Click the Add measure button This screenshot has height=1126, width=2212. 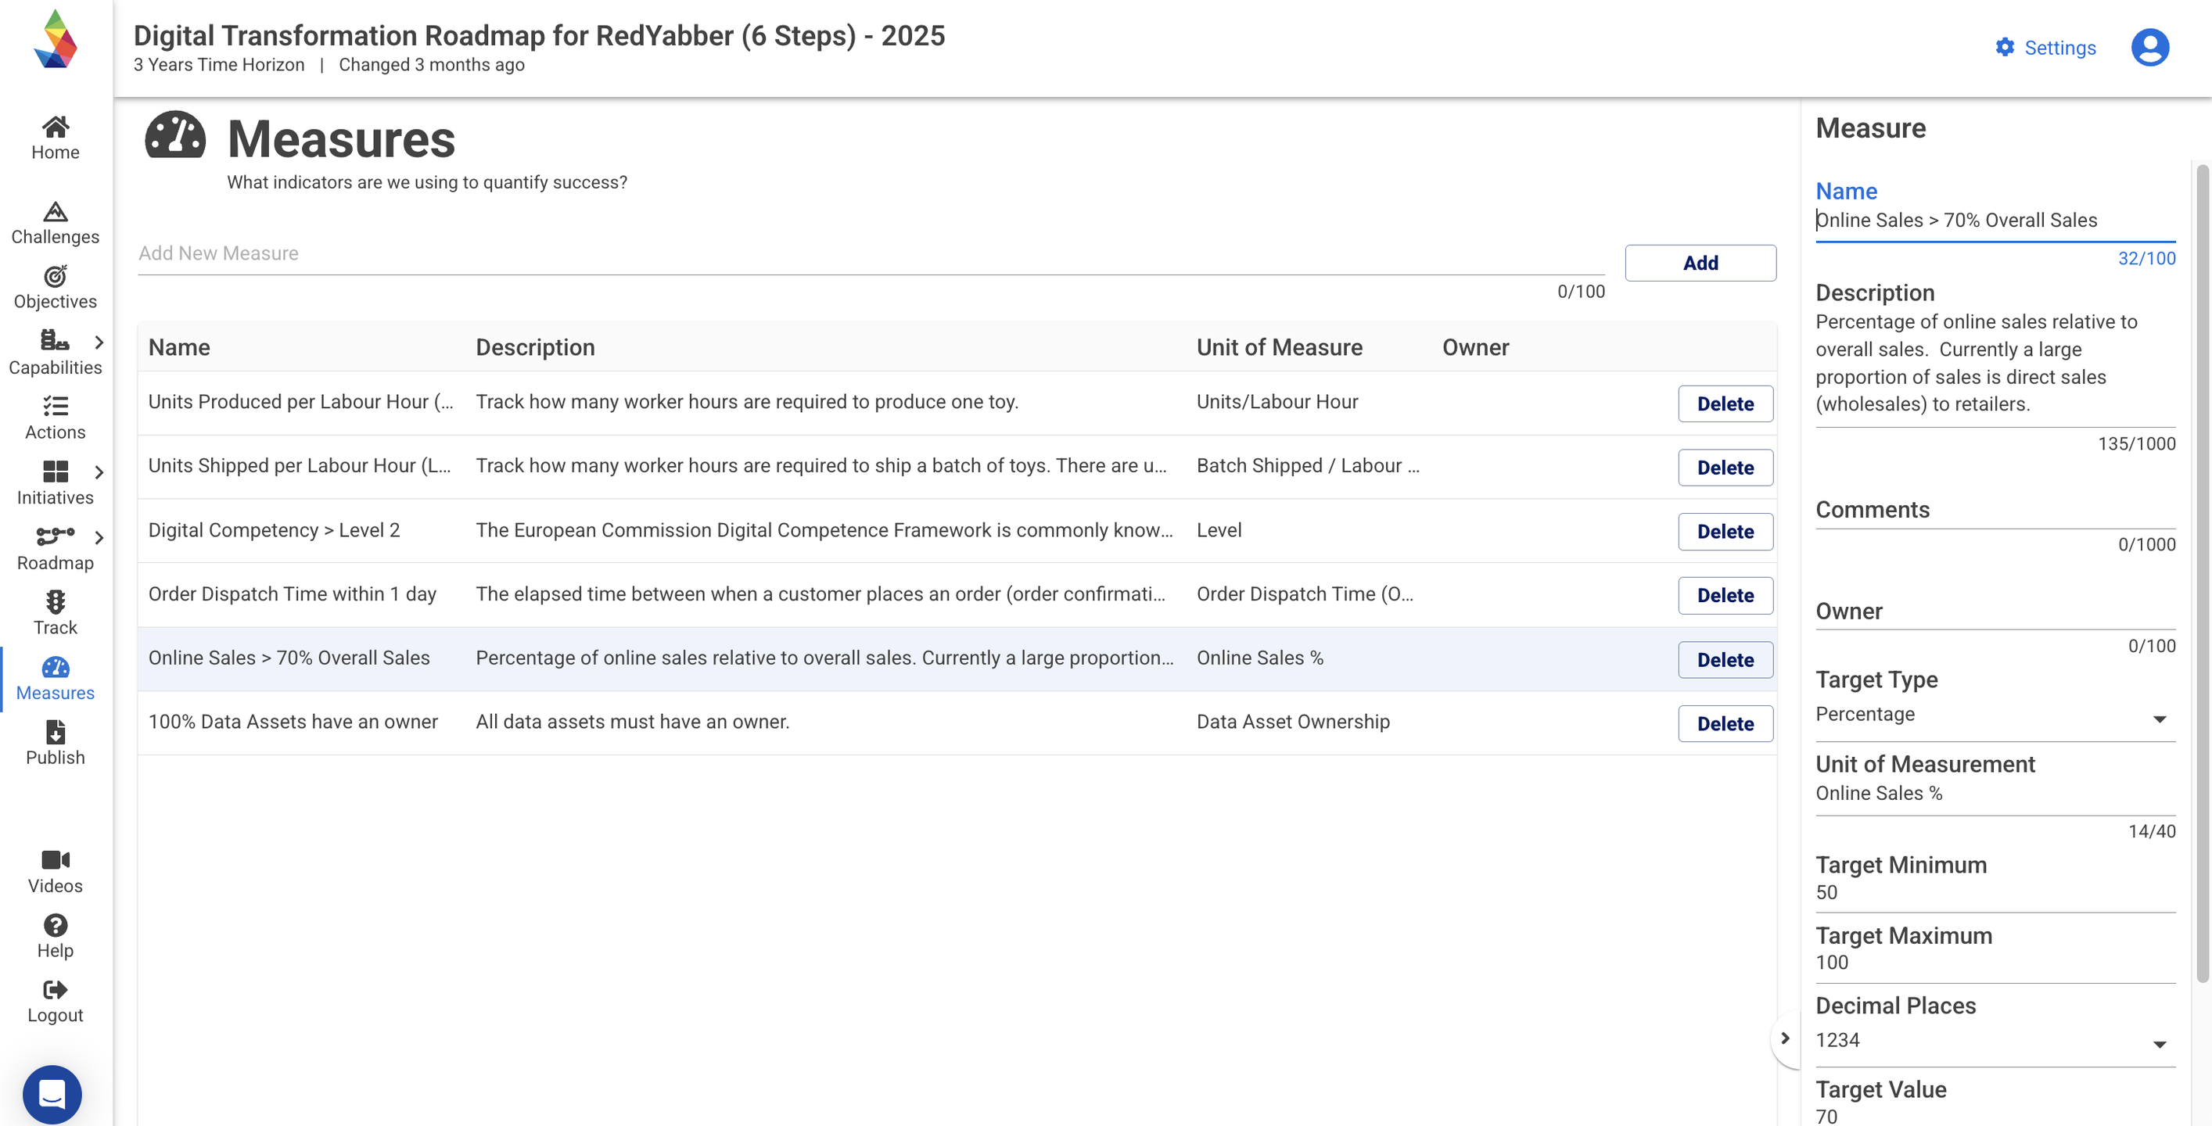tap(1700, 263)
